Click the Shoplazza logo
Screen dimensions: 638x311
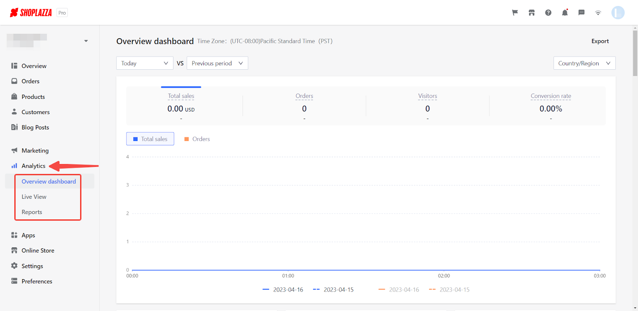click(31, 13)
